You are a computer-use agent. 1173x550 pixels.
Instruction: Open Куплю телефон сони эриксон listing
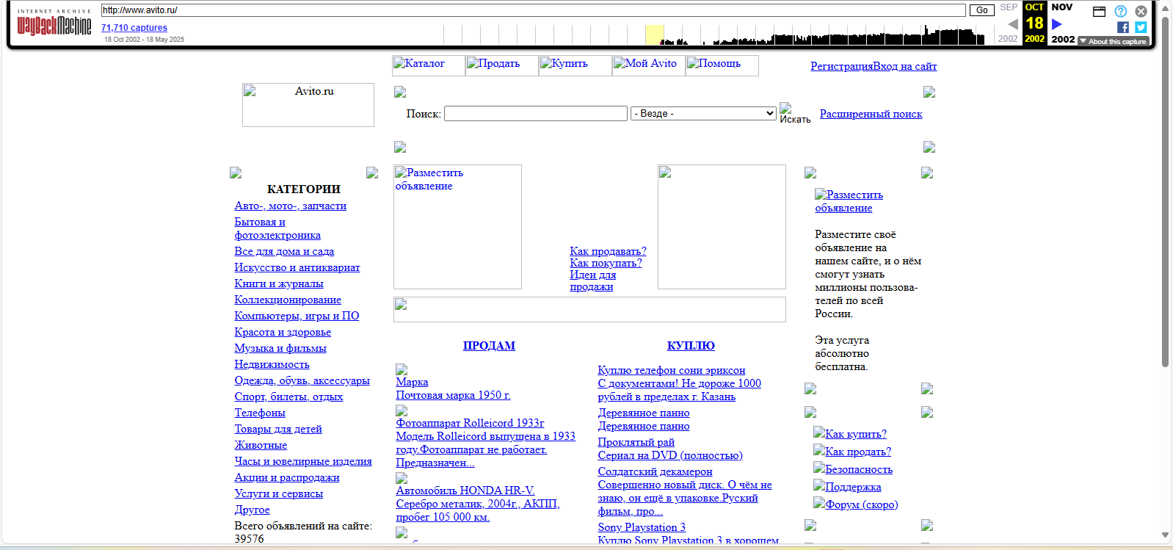tap(672, 370)
